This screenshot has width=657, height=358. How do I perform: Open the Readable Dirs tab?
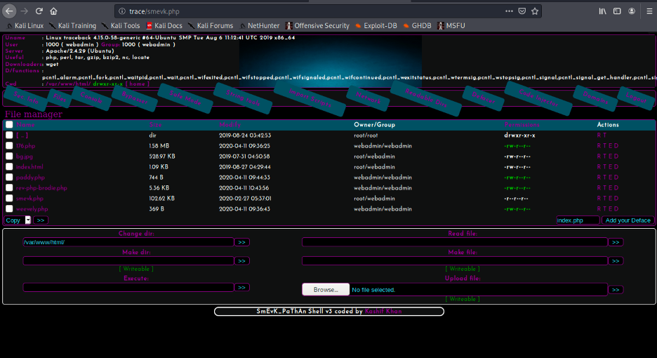point(425,98)
